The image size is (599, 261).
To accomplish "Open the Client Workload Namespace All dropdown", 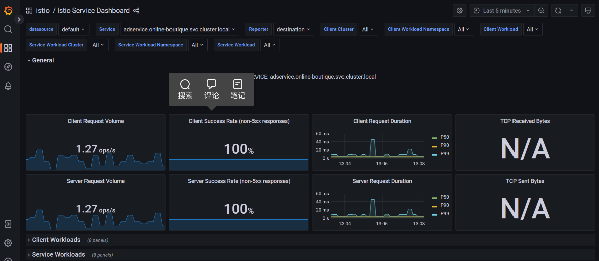I will click(x=464, y=29).
